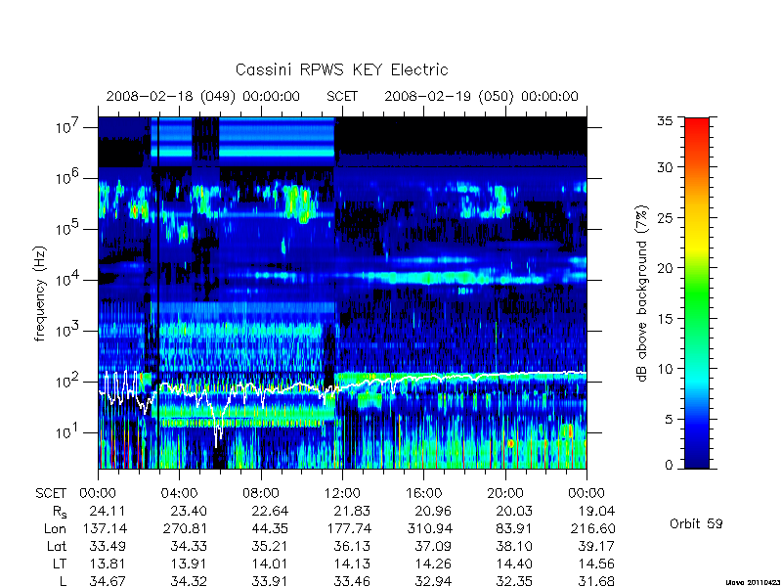Click the colorbar value 30
782x587 pixels.
(x=665, y=167)
